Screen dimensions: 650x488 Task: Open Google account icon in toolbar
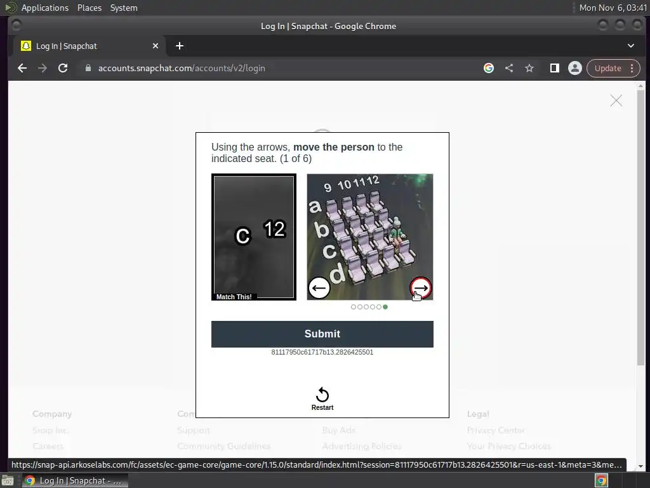pos(489,68)
